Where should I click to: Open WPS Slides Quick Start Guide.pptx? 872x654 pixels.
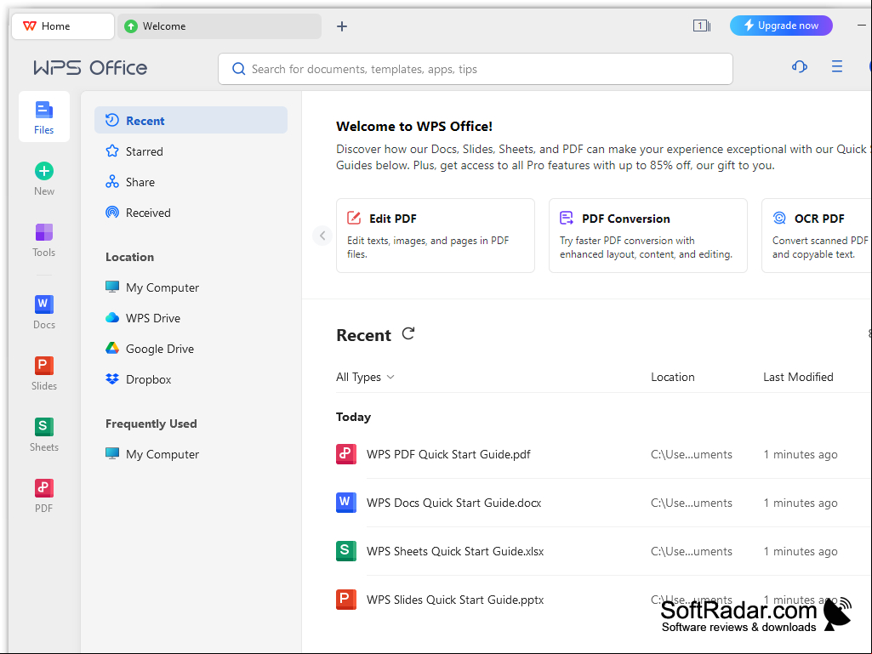click(455, 600)
